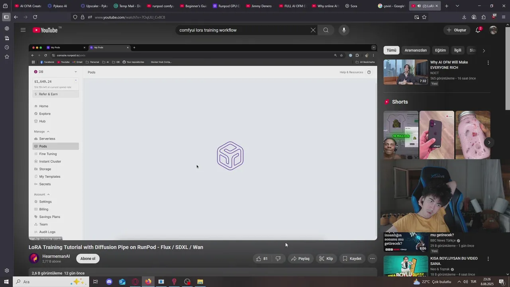Open the HearmemanAI channel avatar

click(34, 259)
